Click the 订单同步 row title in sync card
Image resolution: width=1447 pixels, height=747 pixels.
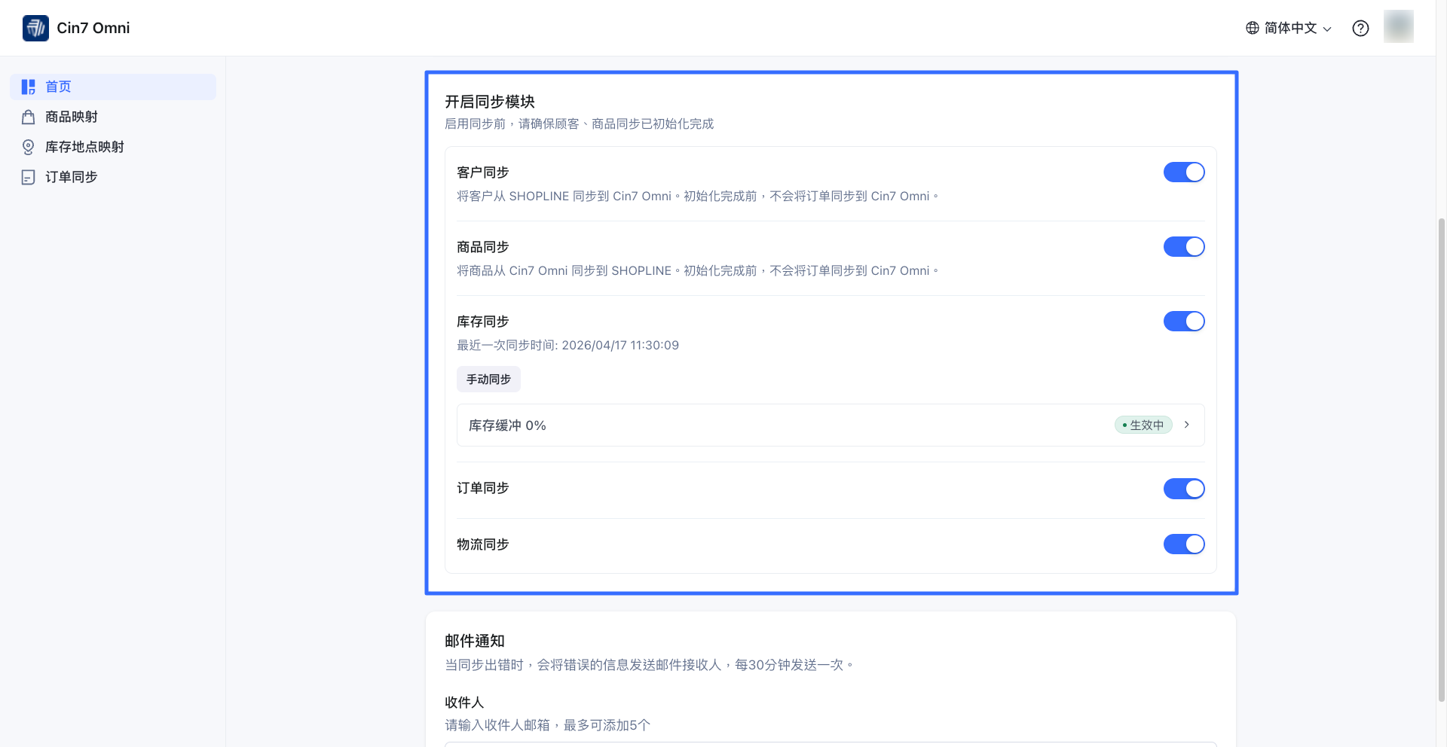[483, 488]
